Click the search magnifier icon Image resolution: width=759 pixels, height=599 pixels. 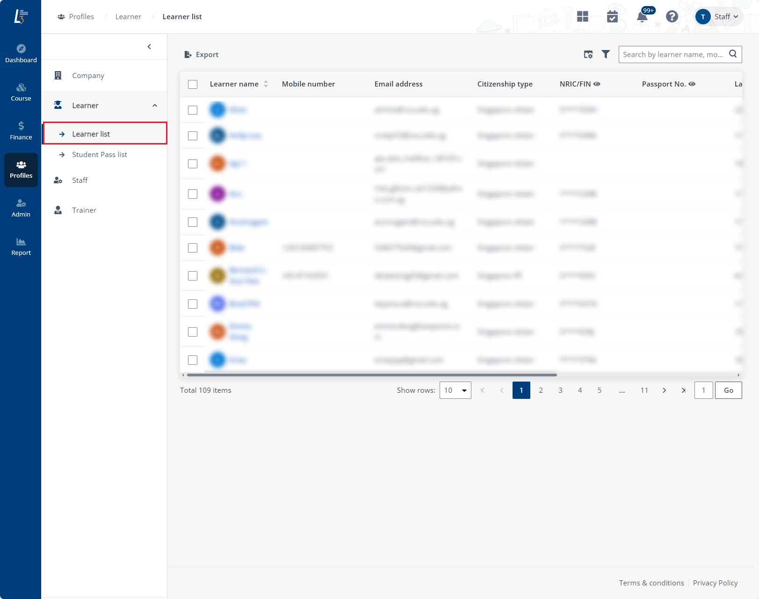click(733, 54)
